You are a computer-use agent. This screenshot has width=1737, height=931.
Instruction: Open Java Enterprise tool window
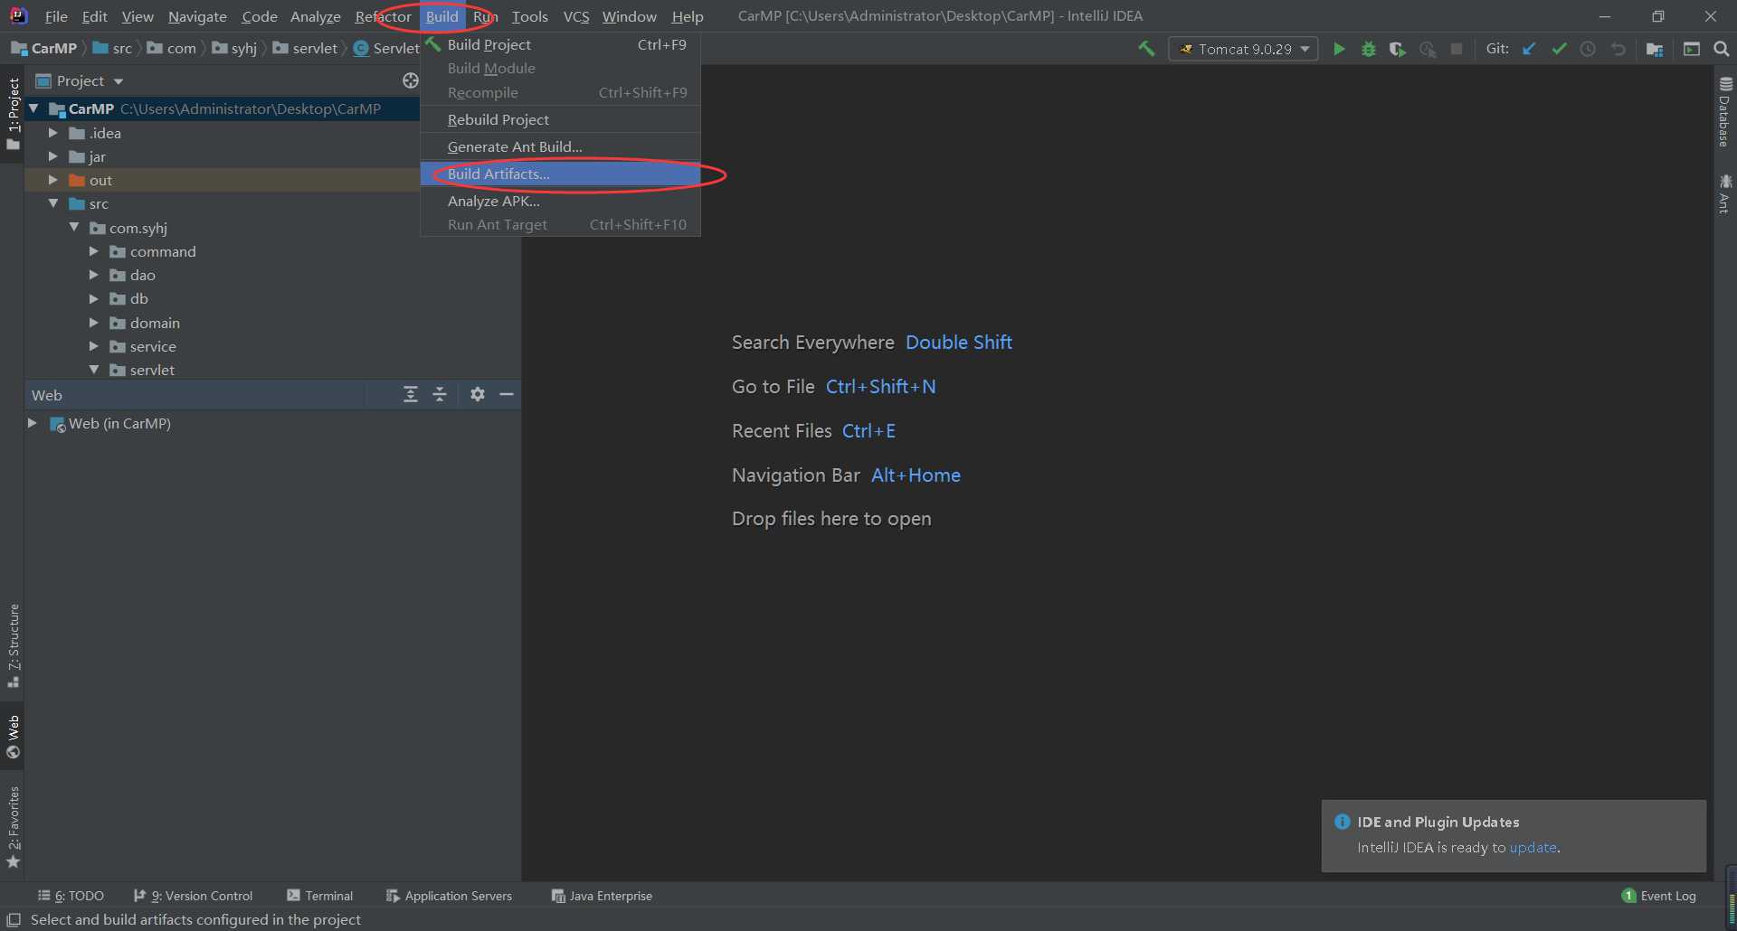602,896
